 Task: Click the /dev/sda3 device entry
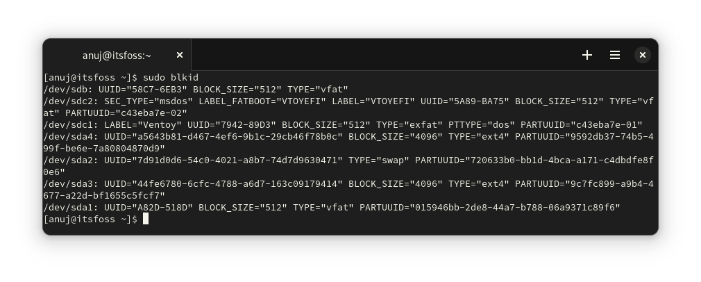point(65,183)
